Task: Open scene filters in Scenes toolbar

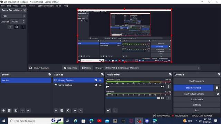Action: [16, 111]
